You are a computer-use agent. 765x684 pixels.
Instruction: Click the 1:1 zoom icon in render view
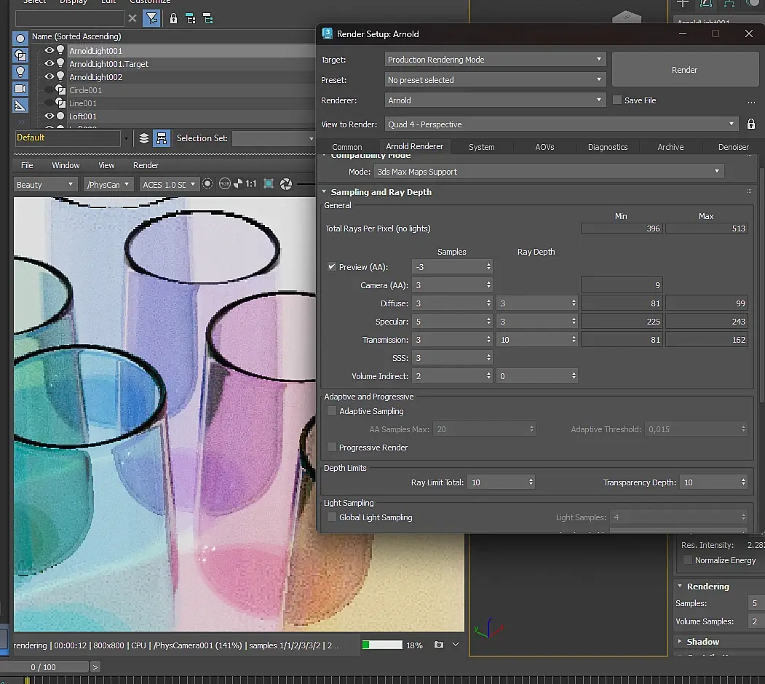point(250,185)
